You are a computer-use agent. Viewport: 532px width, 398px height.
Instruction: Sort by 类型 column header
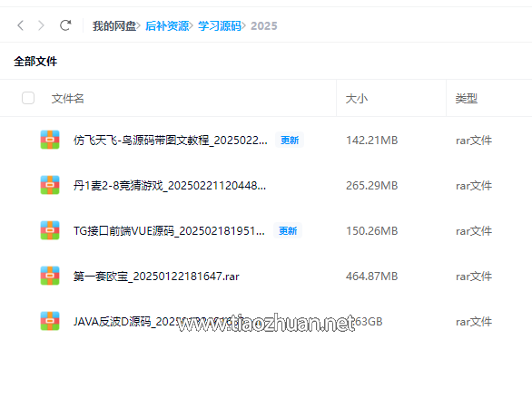[x=466, y=99]
